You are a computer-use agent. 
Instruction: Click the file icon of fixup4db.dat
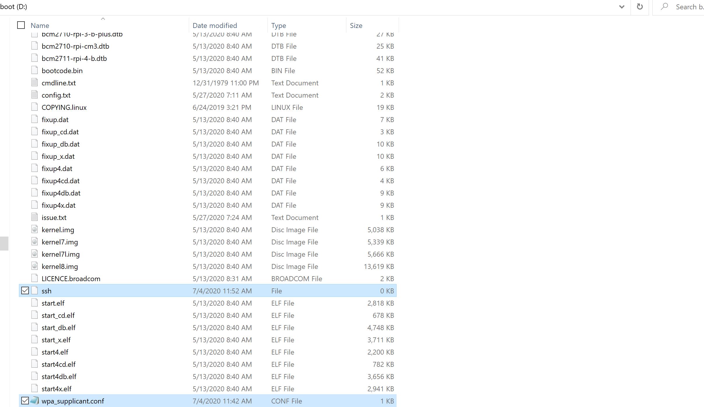tap(34, 193)
